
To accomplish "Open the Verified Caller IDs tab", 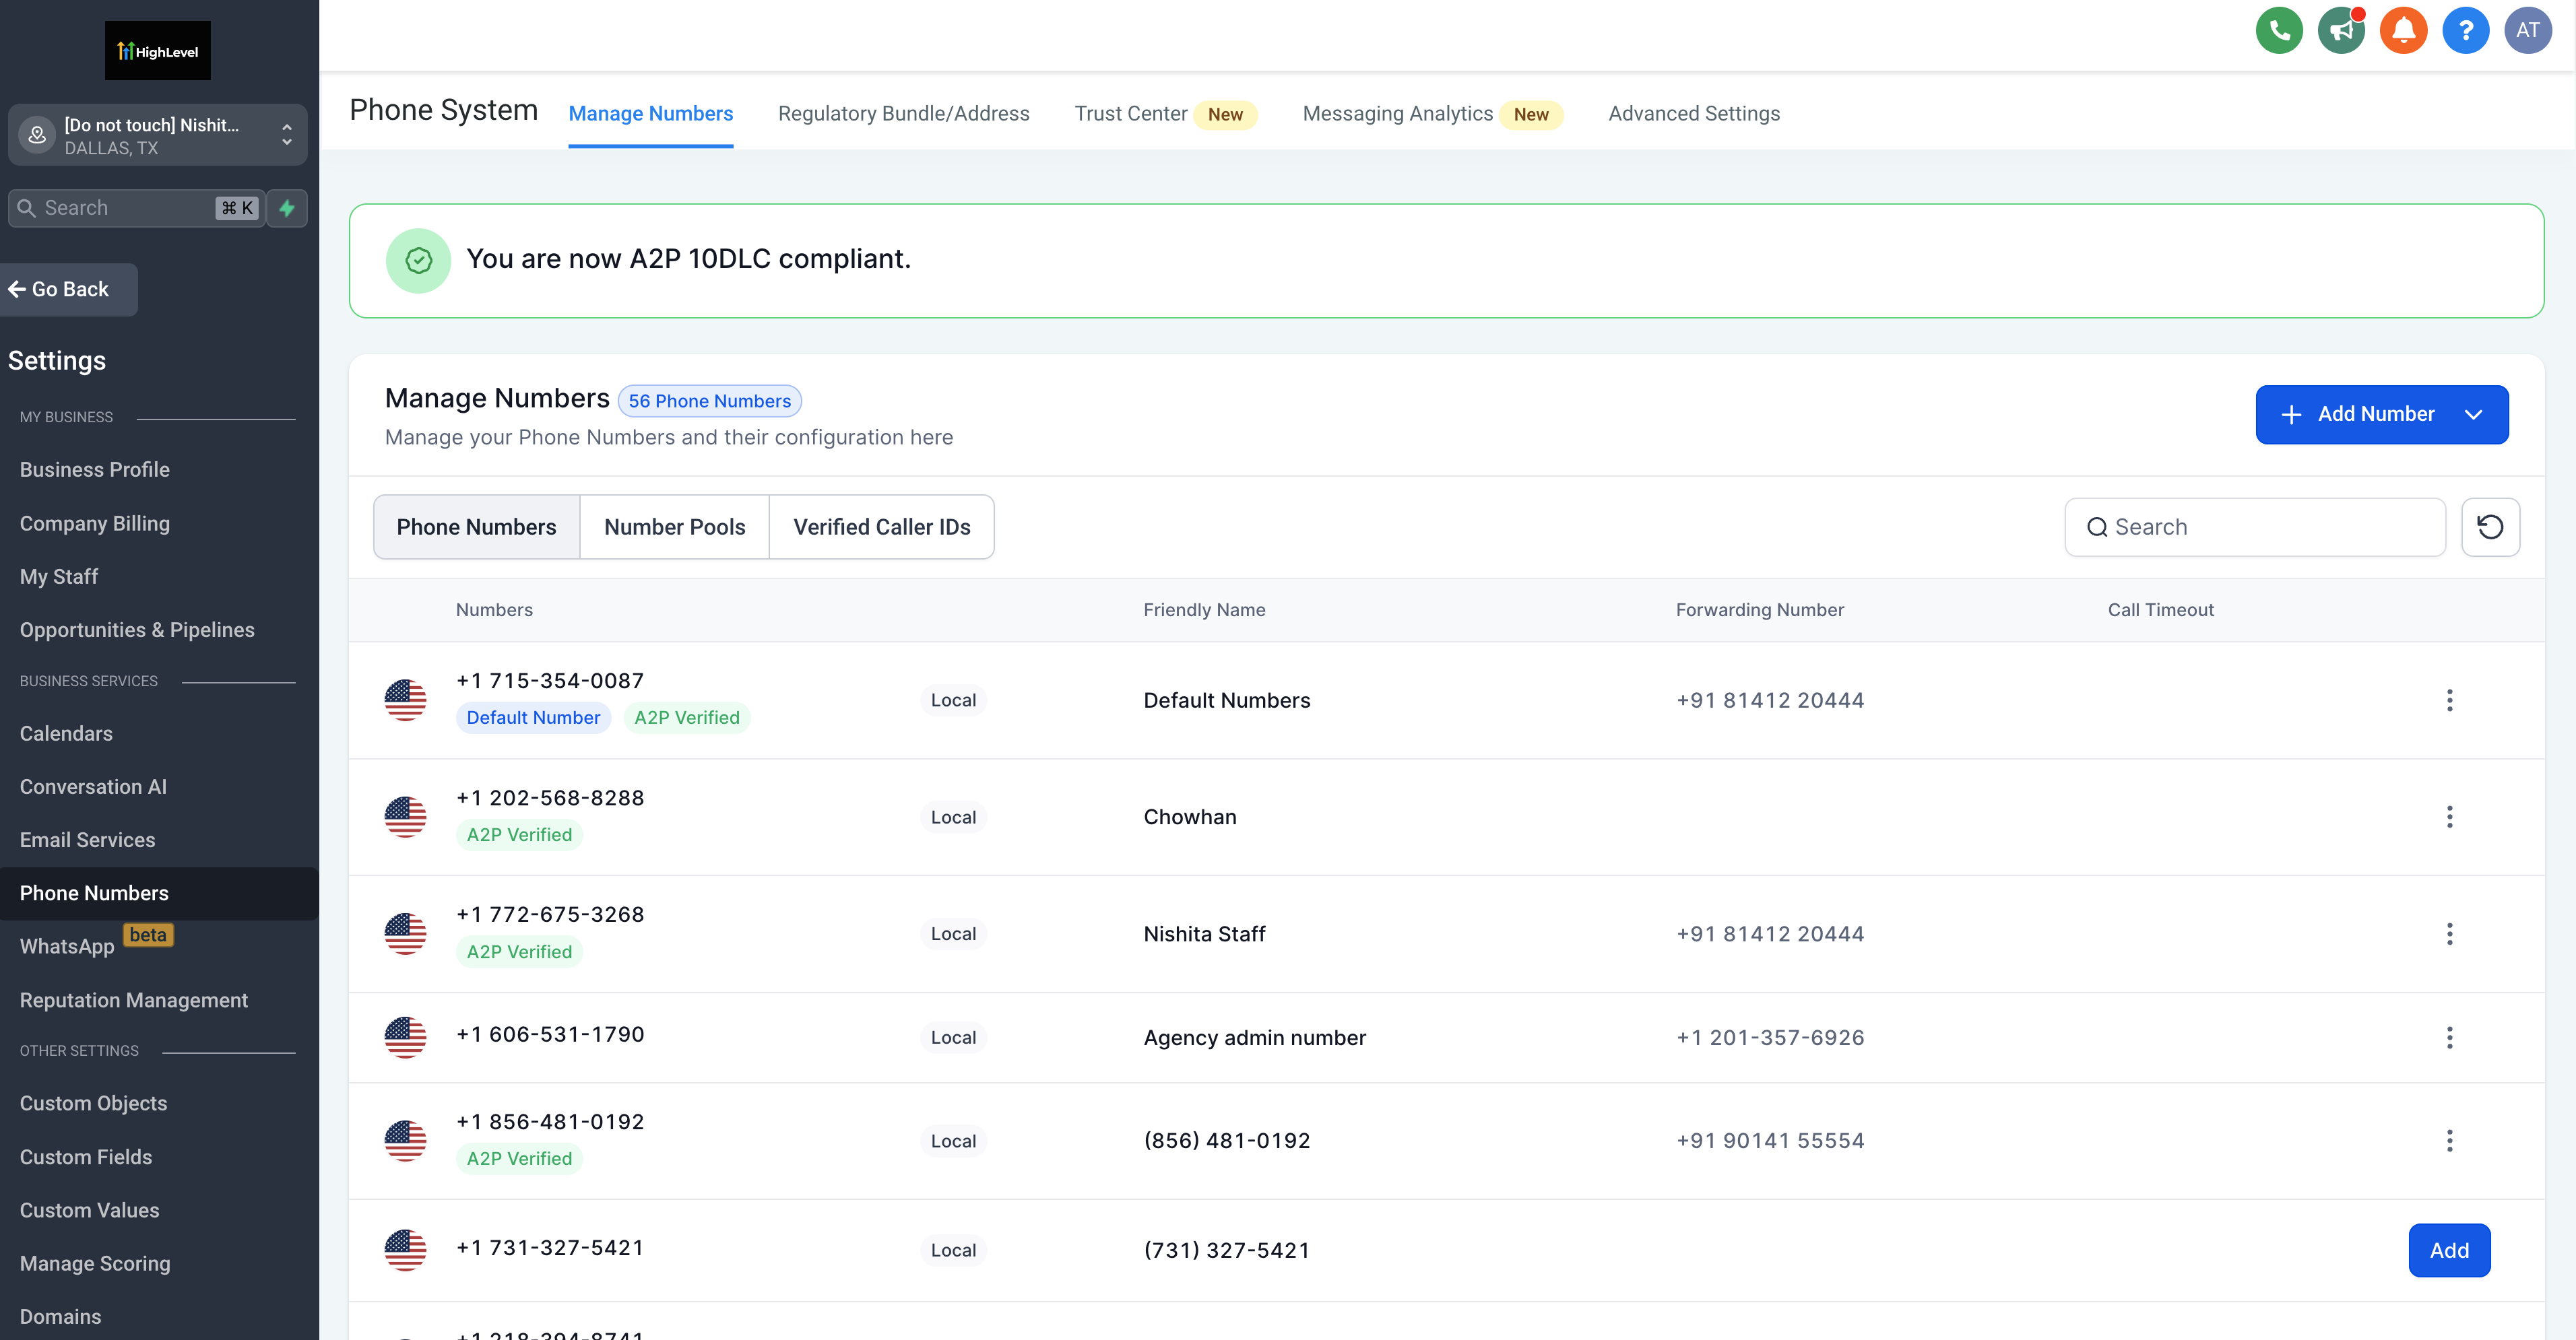I will (881, 527).
